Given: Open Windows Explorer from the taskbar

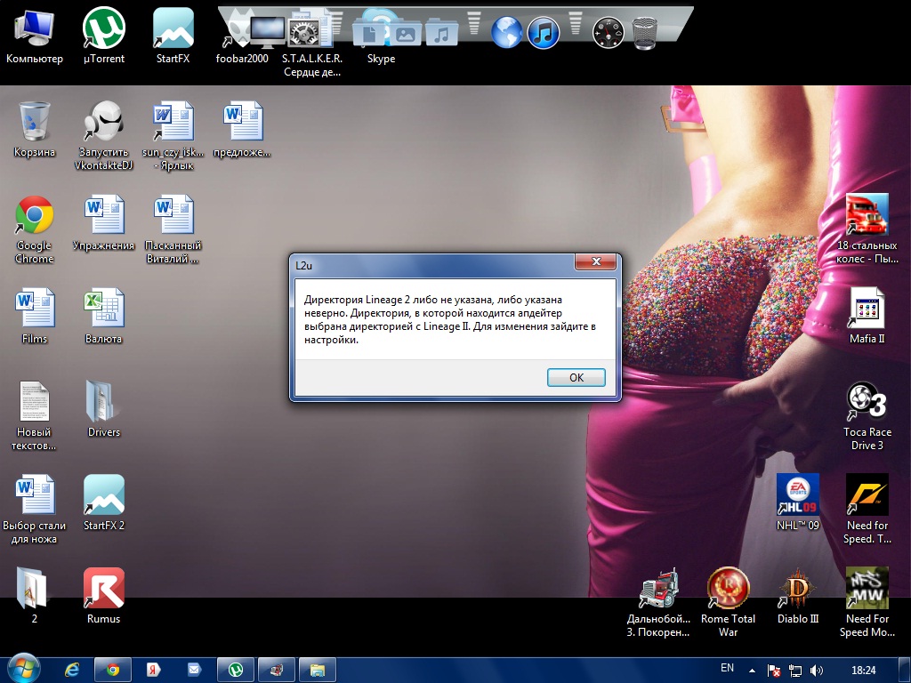Looking at the screenshot, I should coord(318,671).
